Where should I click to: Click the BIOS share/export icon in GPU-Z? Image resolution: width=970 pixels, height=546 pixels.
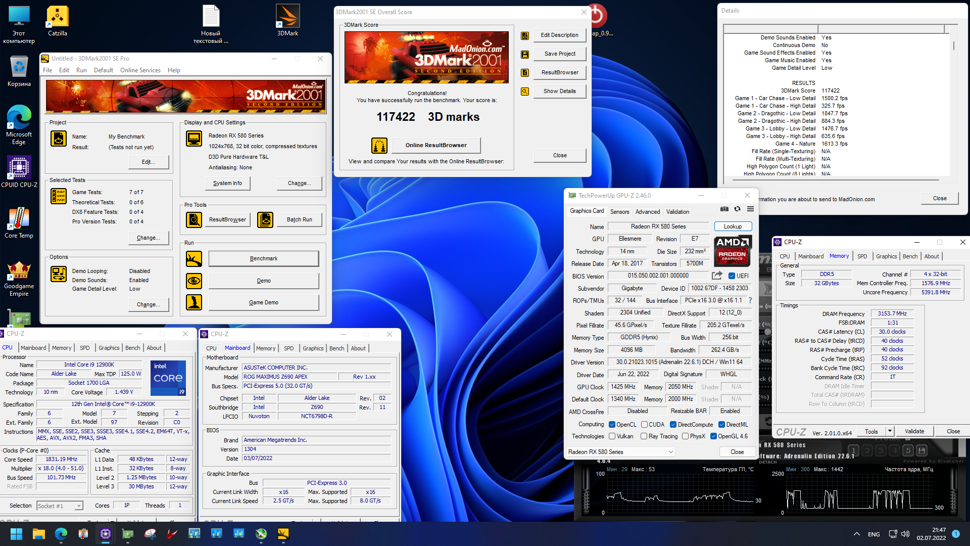717,276
